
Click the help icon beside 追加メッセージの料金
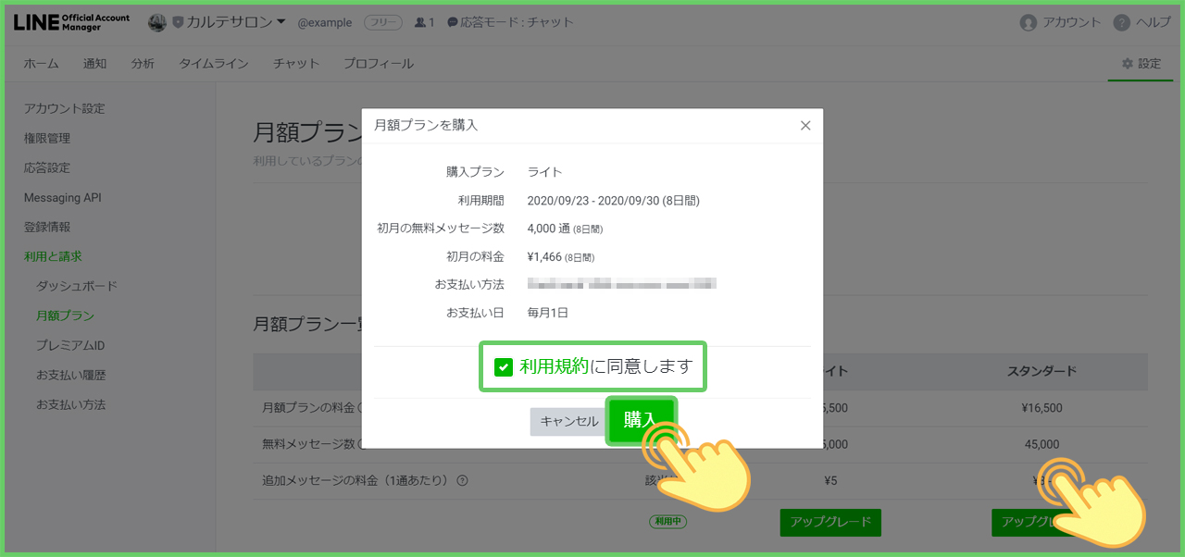[462, 480]
